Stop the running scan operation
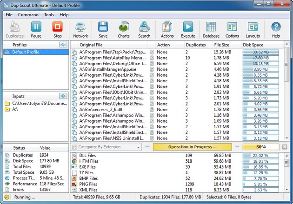The image size is (293, 204). 57,29
